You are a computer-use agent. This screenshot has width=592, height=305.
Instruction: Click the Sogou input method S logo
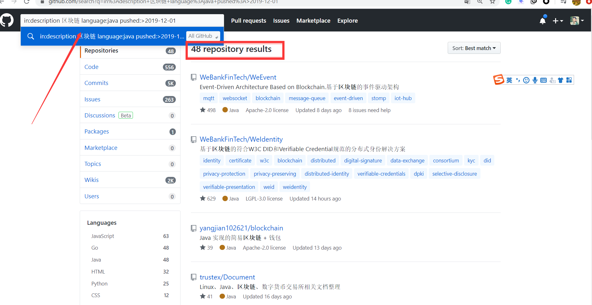tap(498, 80)
